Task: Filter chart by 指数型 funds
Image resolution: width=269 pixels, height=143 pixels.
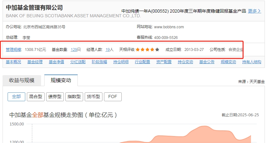Action: point(74,97)
